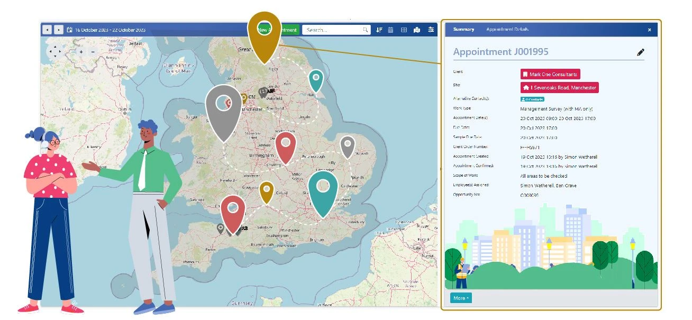Select the map view icon
The height and width of the screenshot is (320, 692).
click(417, 30)
